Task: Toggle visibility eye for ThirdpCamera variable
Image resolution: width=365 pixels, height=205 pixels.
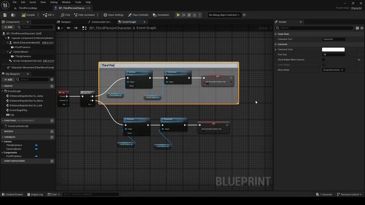Action: 36,145
